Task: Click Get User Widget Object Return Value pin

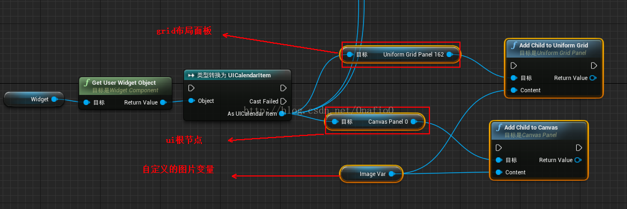Action: 163,102
